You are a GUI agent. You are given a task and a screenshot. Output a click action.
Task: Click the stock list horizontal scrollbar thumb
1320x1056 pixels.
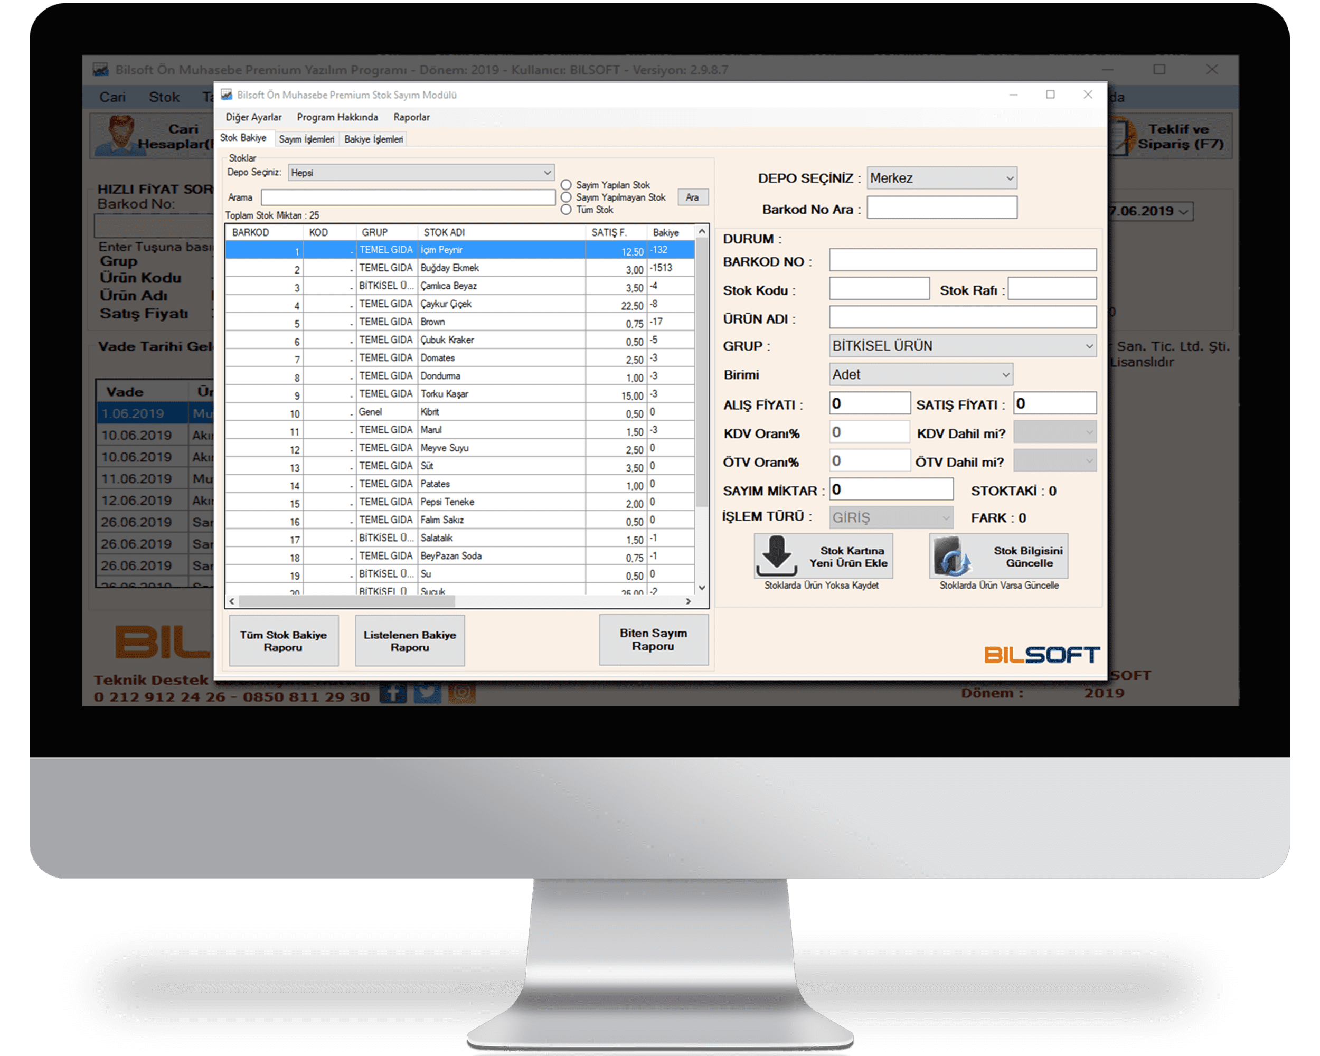pyautogui.click(x=346, y=602)
